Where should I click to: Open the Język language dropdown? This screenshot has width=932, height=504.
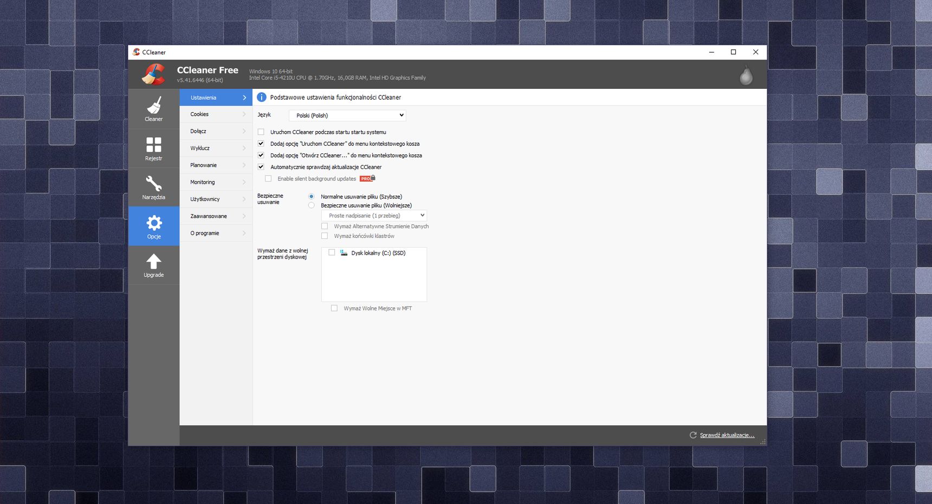click(x=347, y=115)
